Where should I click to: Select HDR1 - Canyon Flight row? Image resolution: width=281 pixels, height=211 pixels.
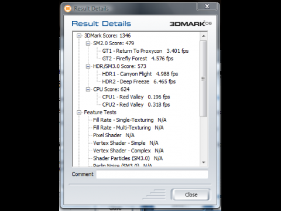tap(140, 74)
